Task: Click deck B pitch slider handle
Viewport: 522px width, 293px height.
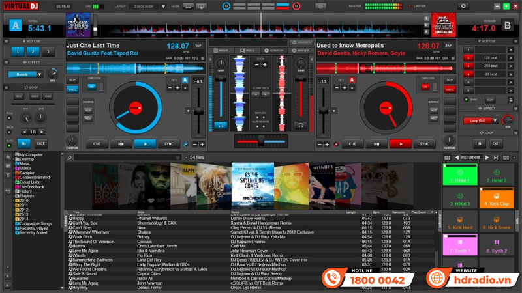Action: coord(323,111)
